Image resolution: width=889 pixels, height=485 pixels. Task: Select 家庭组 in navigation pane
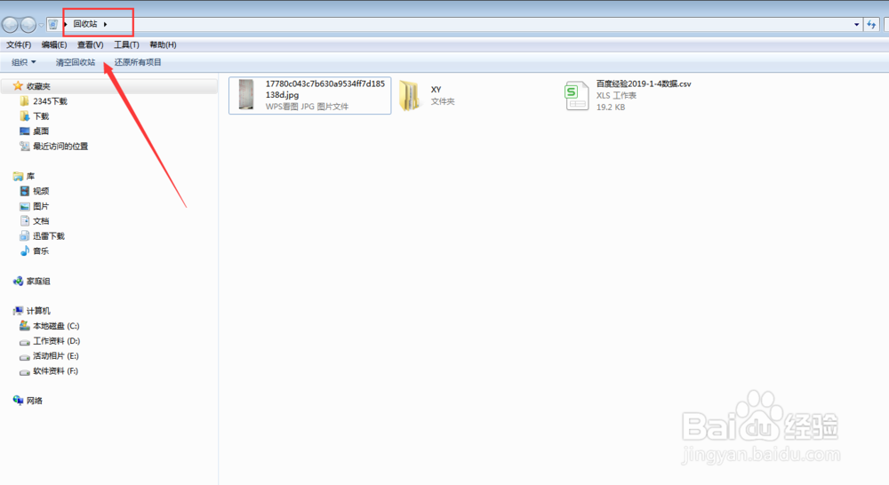(x=38, y=281)
